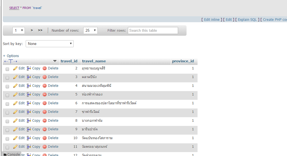
Task: Click the Edit inline link
Action: point(212,19)
